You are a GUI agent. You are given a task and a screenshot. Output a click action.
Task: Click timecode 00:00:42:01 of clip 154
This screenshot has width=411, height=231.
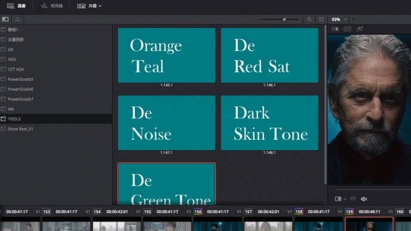117,211
